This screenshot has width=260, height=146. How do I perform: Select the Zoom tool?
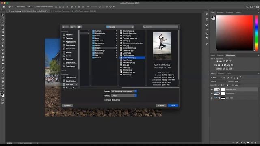coord(3,85)
